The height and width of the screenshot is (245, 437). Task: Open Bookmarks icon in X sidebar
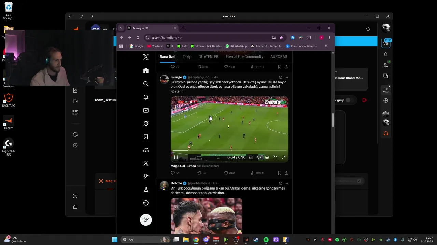click(146, 137)
